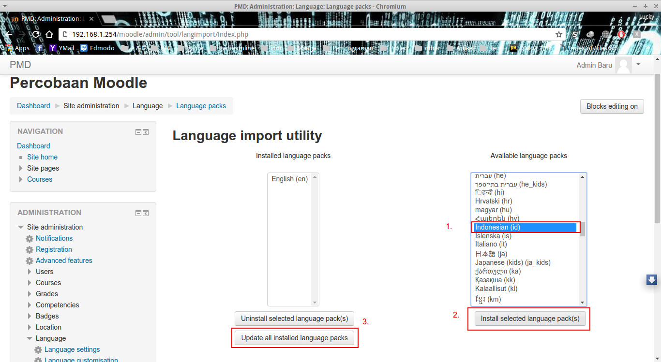Turn Blocks editing on
Viewport: 661px width, 362px height.
click(612, 106)
